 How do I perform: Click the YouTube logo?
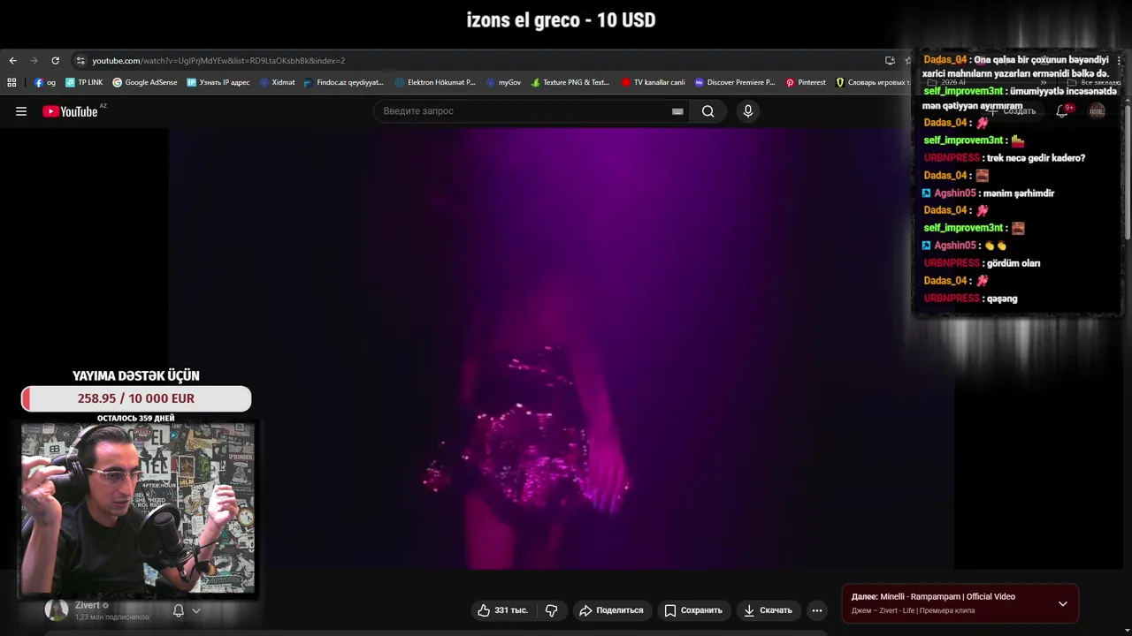[71, 111]
